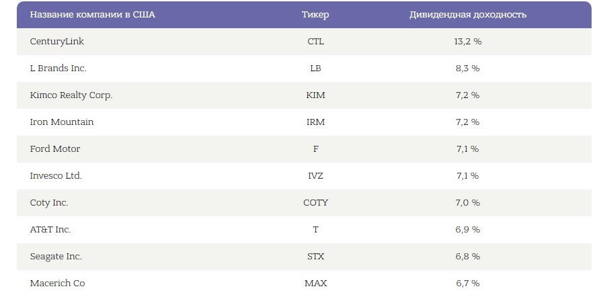Select the Ford Motor company name

point(55,149)
